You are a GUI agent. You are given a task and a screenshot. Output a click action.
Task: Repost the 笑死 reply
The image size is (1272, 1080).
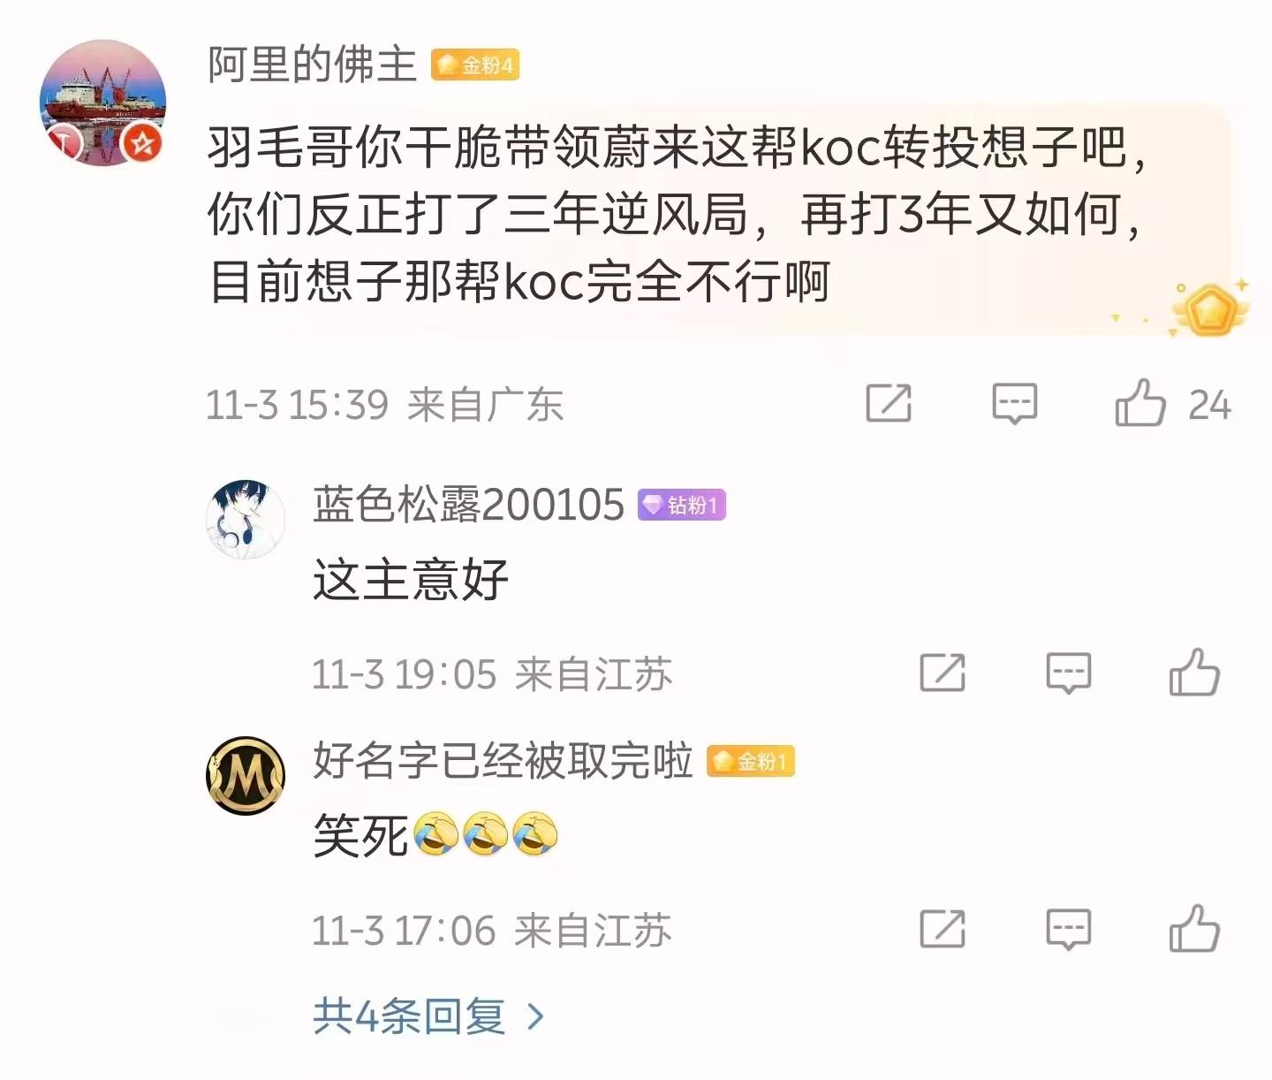(x=943, y=929)
